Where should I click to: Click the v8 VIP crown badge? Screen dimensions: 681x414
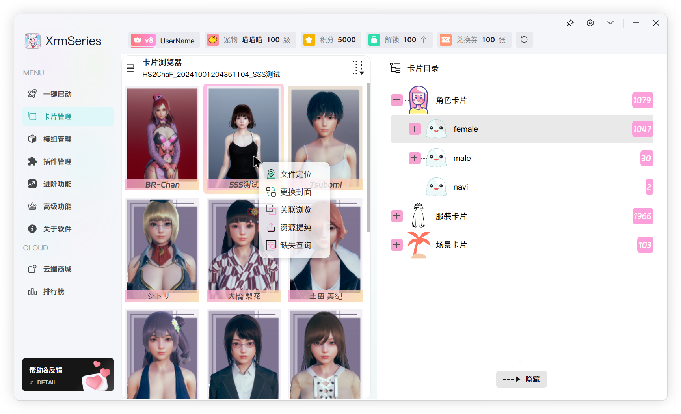tap(143, 40)
